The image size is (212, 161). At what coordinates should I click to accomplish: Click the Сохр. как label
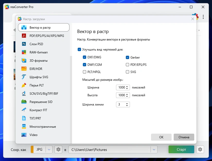[x=18, y=150]
